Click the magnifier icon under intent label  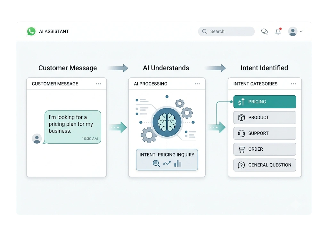point(156,163)
